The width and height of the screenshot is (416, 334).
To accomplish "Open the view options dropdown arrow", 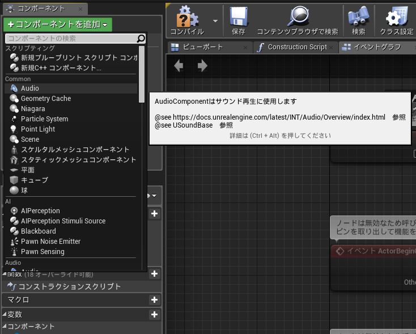I will pos(154,196).
